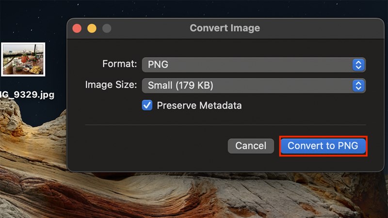Click the blue checkmark icon for metadata
Screen dimensions: 388x218
[147, 105]
